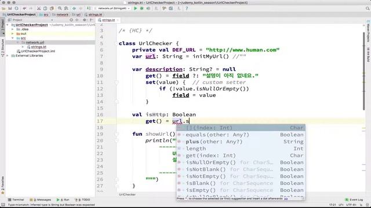Open the Project side tab
This screenshot has height=208, width=371.
[2, 27]
